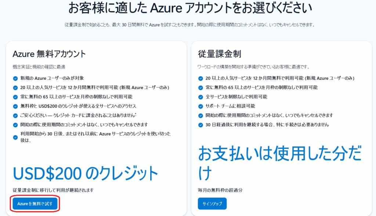Click checkmark beside '20 以上の人気サービス' in the free account card
The height and width of the screenshot is (216, 376).
coord(15,88)
